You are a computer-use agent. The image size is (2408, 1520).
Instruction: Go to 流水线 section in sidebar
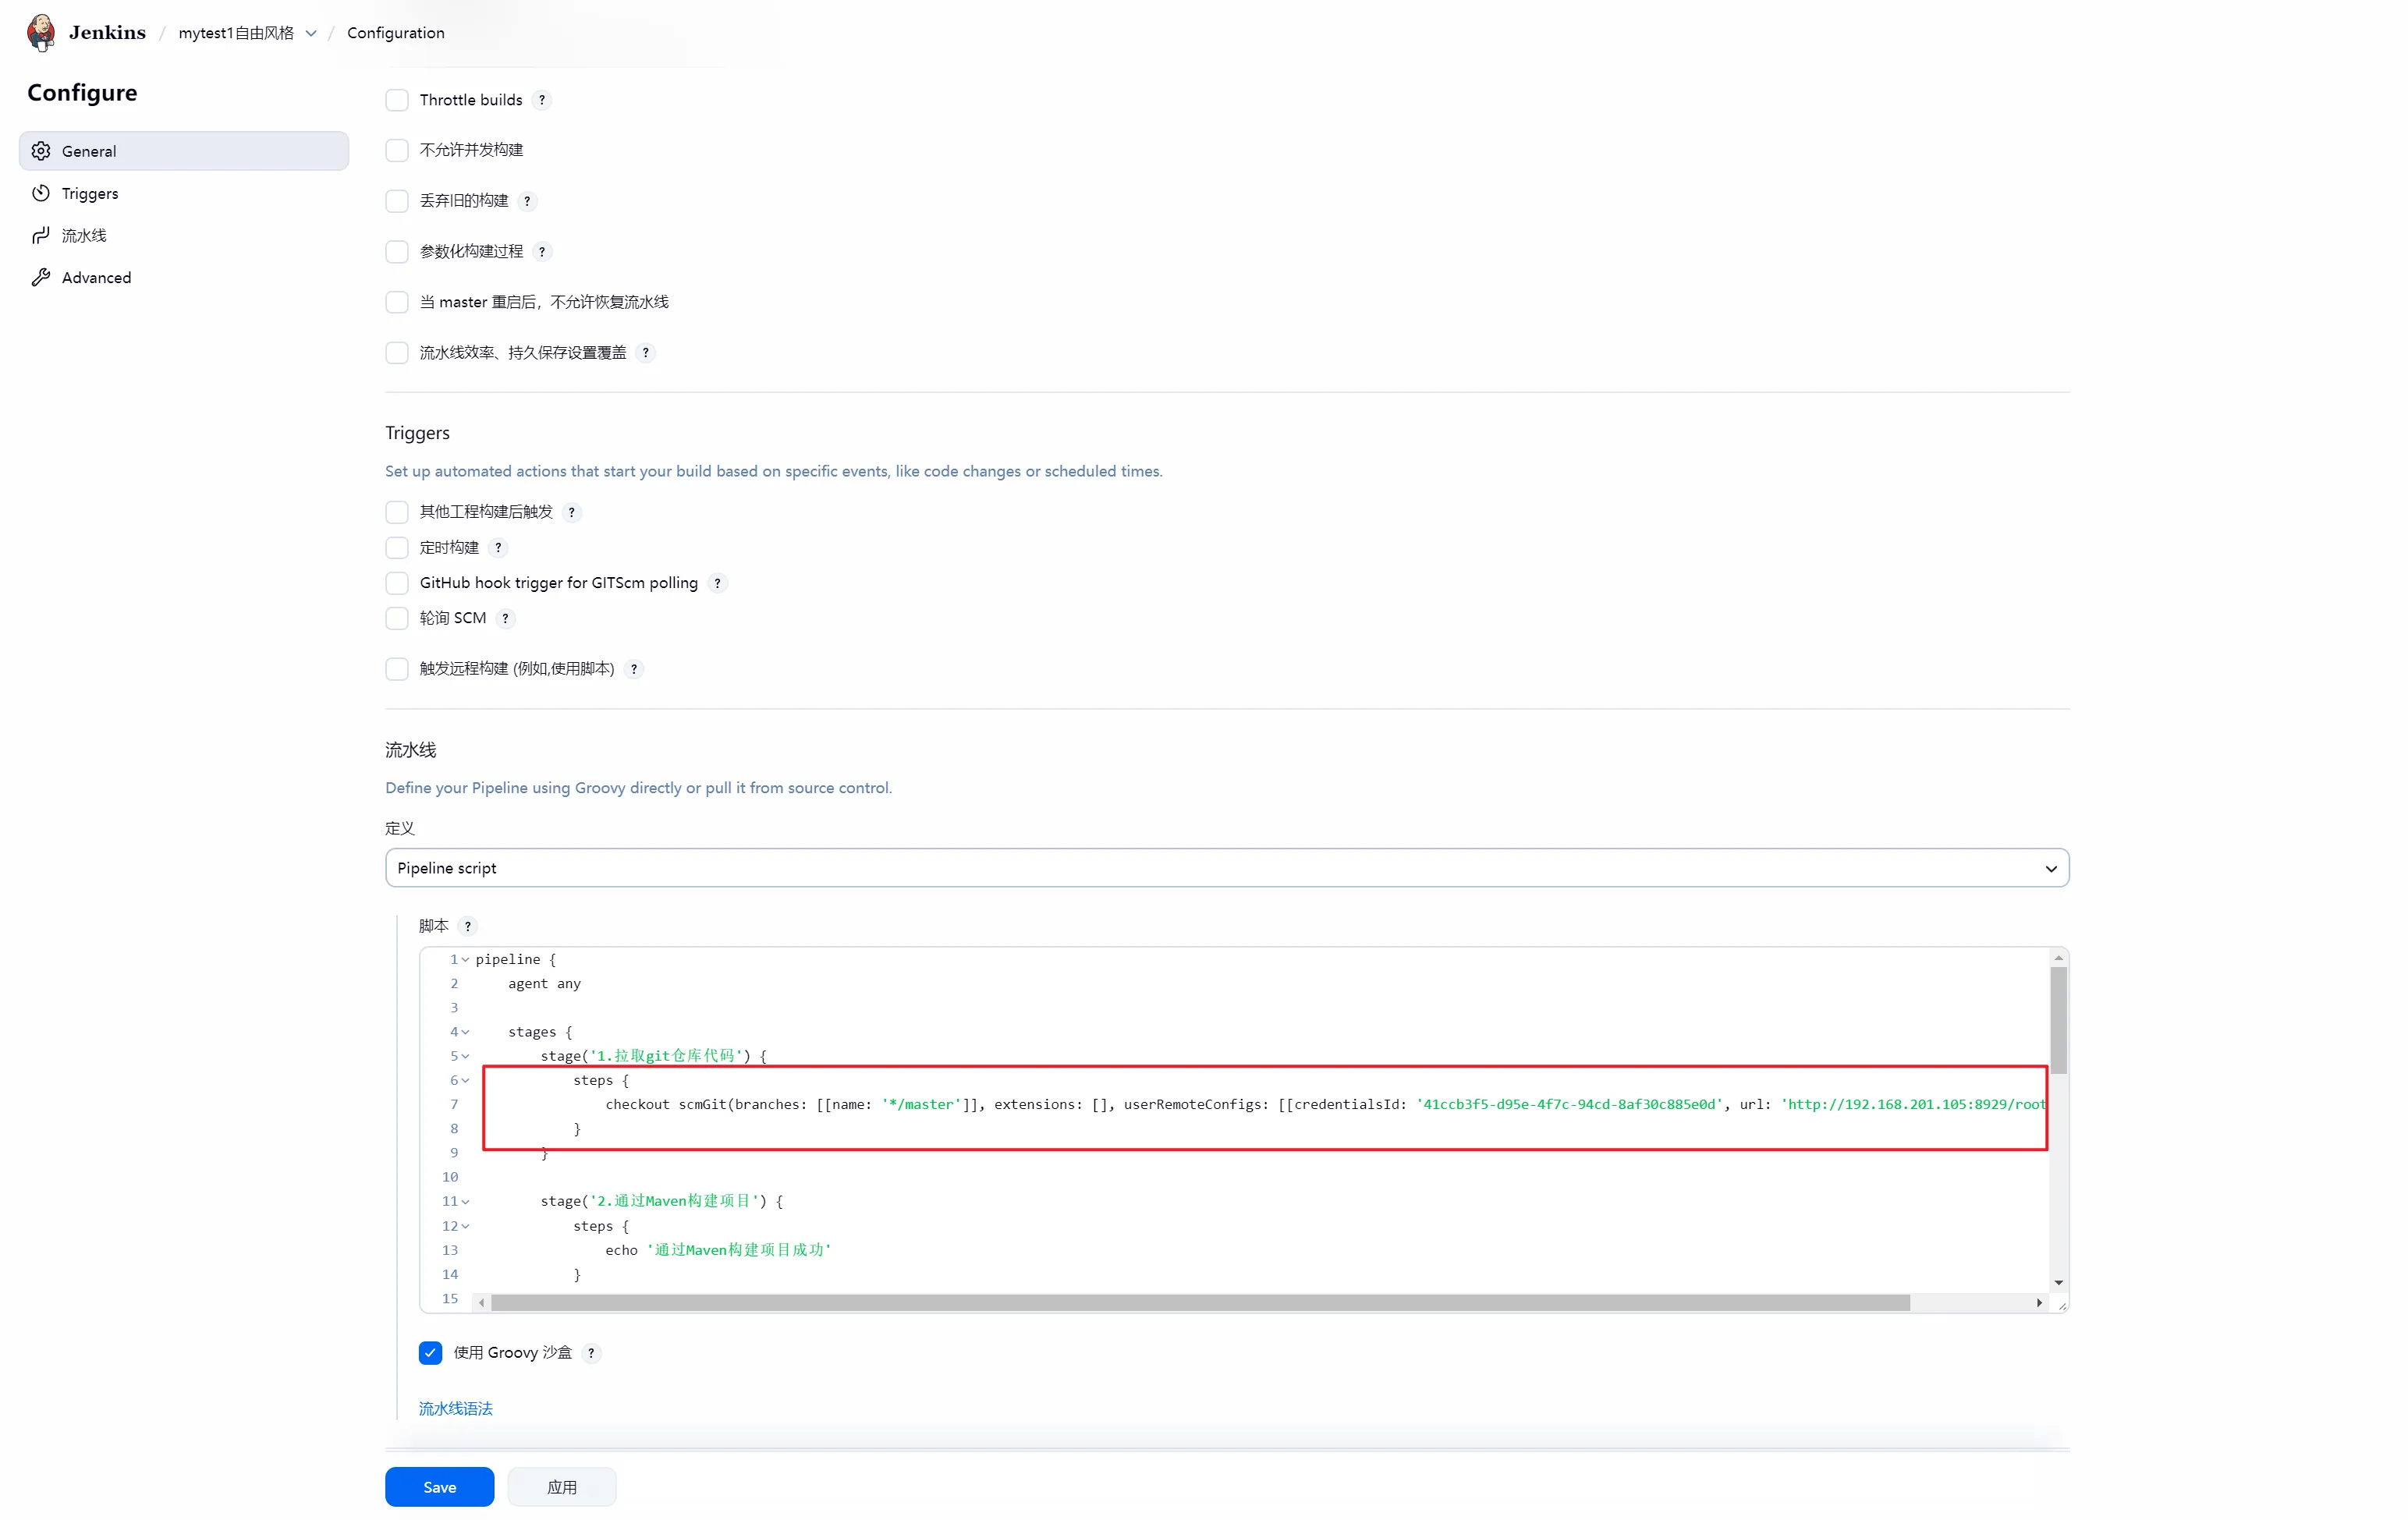click(x=84, y=235)
